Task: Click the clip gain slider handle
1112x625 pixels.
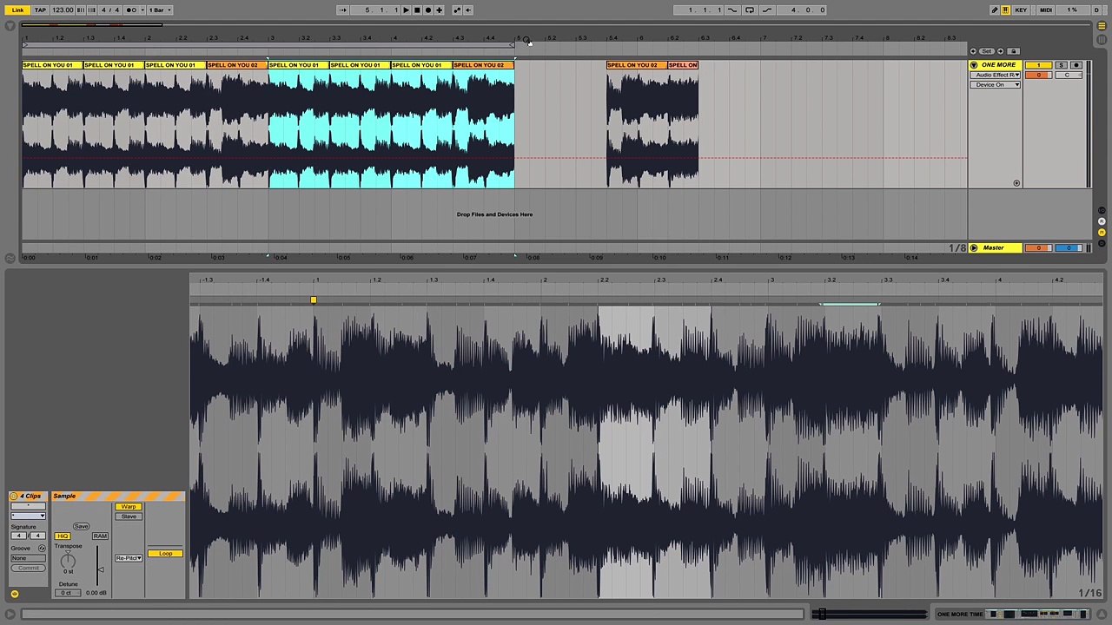Action: pyautogui.click(x=100, y=570)
